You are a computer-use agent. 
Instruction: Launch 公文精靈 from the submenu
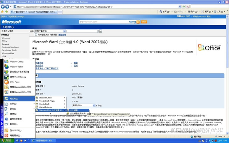click(77, 111)
